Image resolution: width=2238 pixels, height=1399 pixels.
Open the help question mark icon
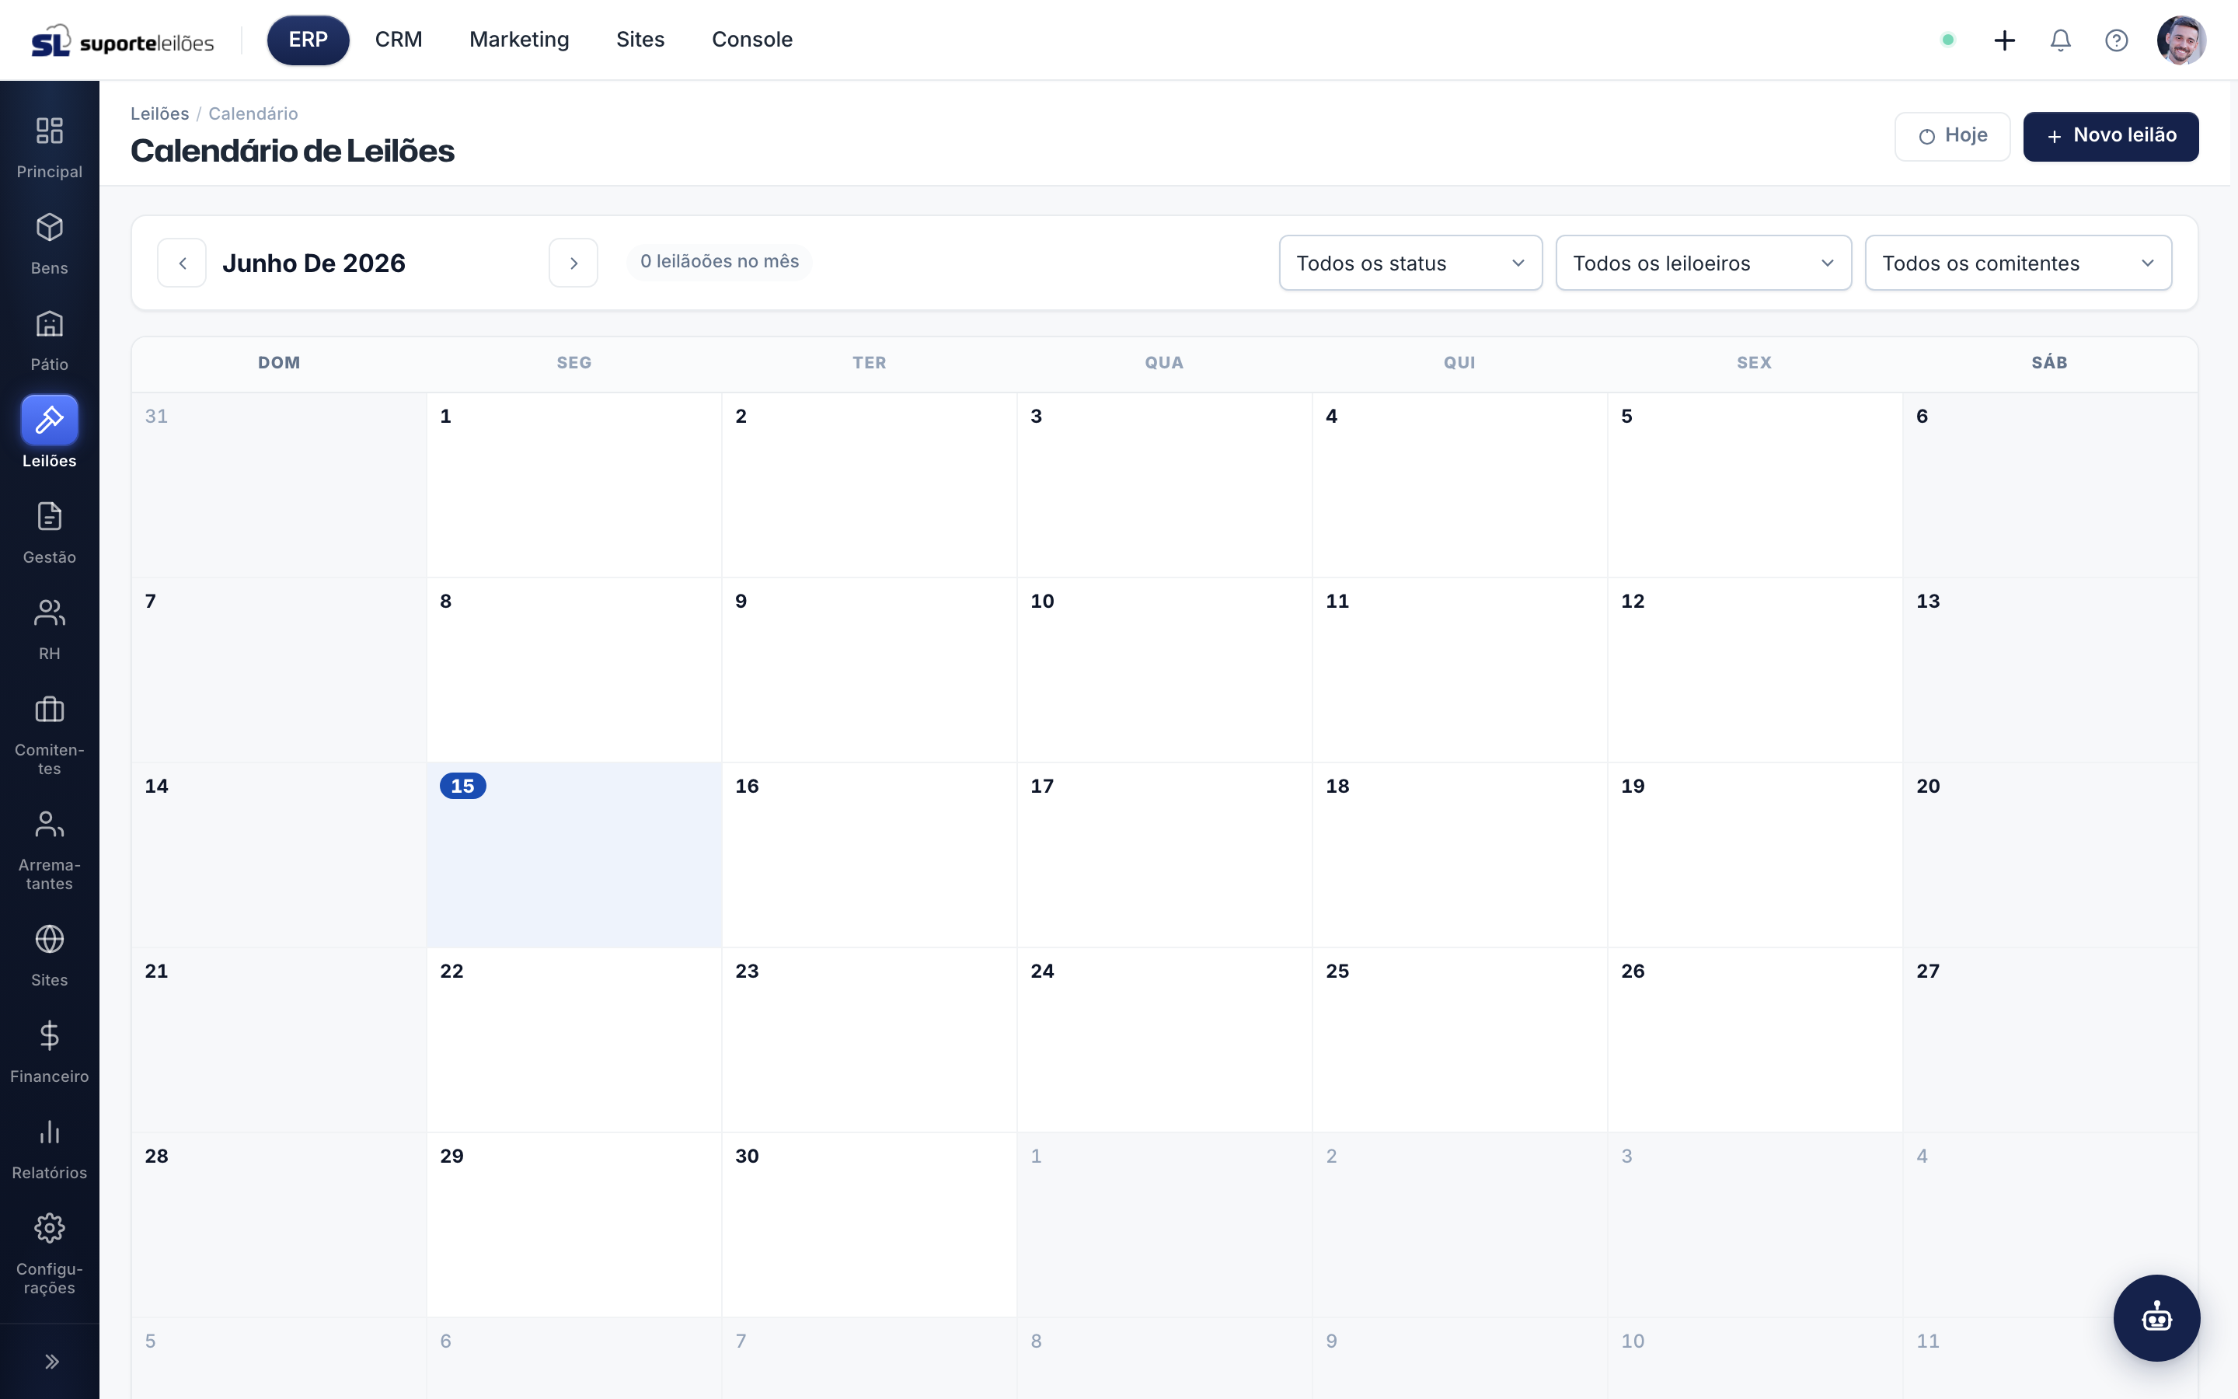[2116, 40]
